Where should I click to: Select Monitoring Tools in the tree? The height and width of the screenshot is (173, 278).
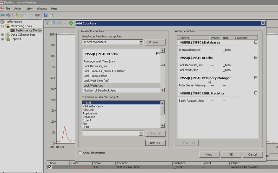[21, 26]
